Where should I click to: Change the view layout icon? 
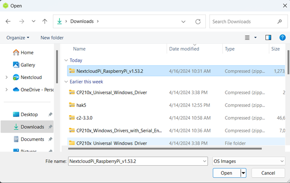point(247,38)
